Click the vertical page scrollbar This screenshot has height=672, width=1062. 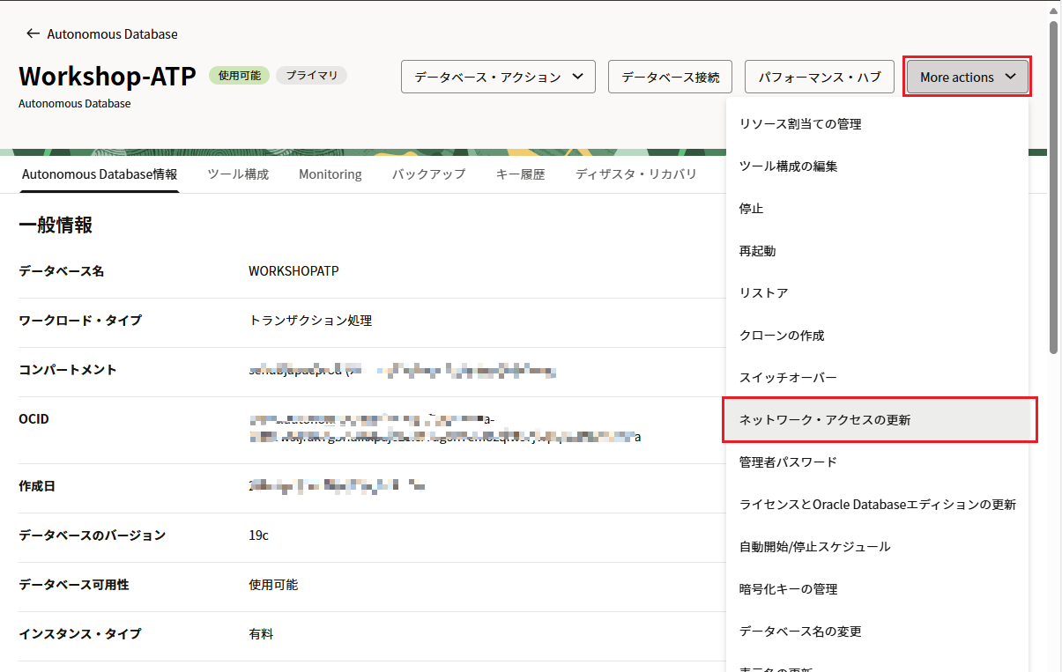click(x=1053, y=185)
